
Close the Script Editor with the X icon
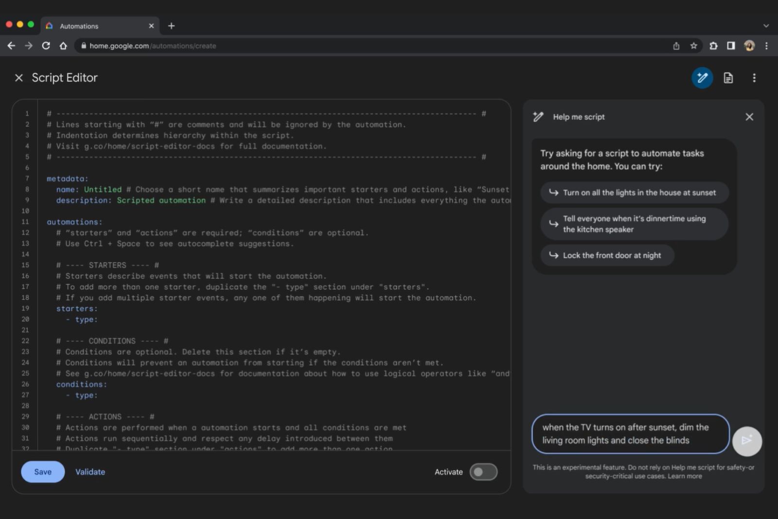tap(18, 77)
